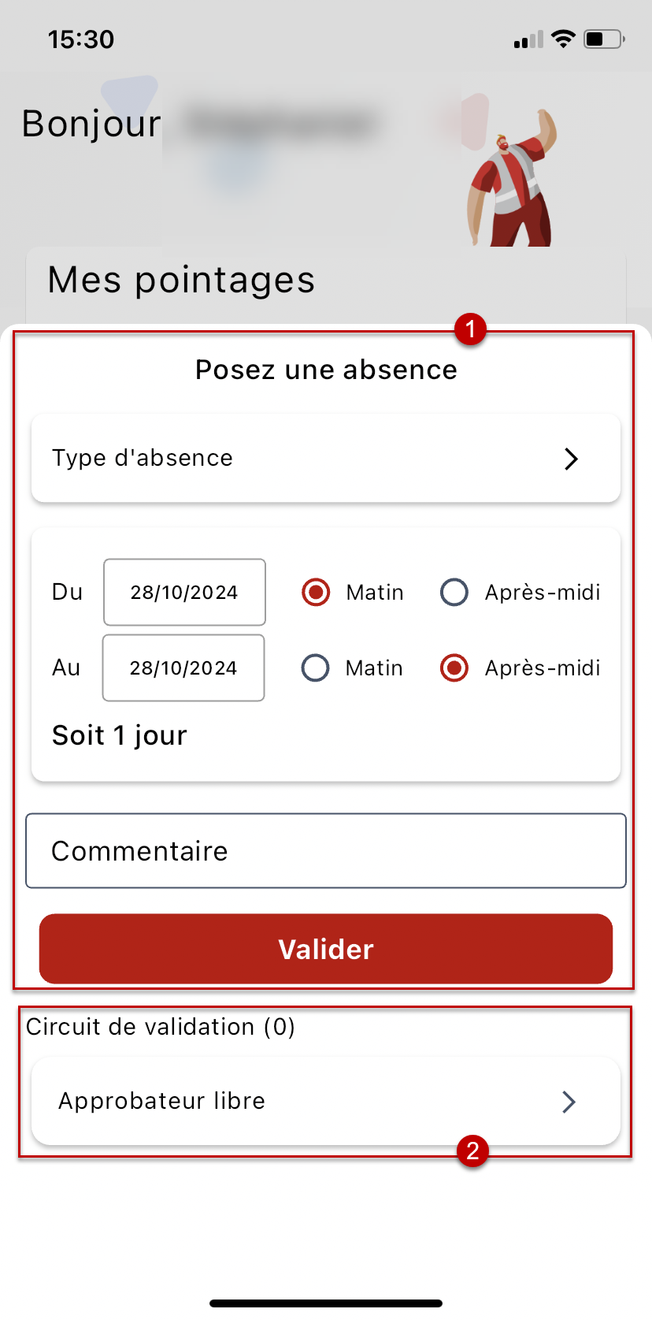Select Après-midi for the Au end date
The image size is (652, 1320).
click(x=454, y=668)
